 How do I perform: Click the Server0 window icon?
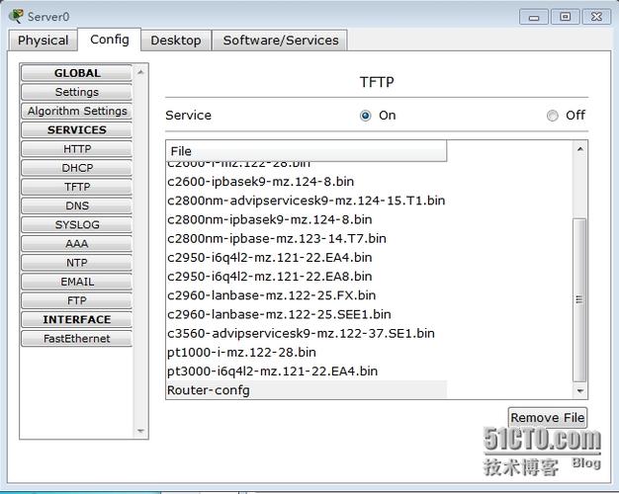[x=16, y=16]
